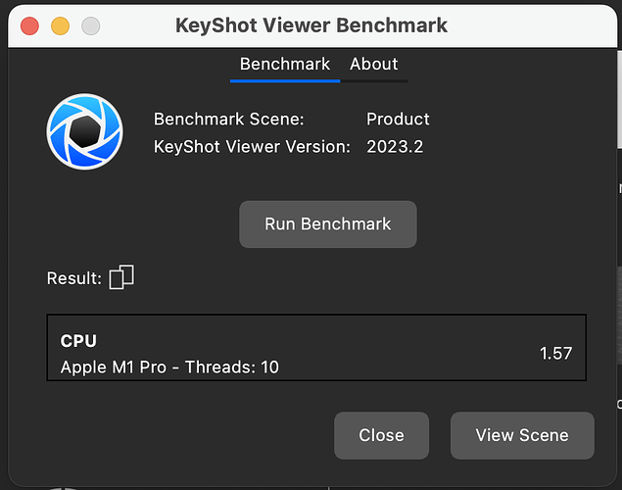Start the test with Run Benchmark
The image size is (622, 490).
[x=328, y=224]
